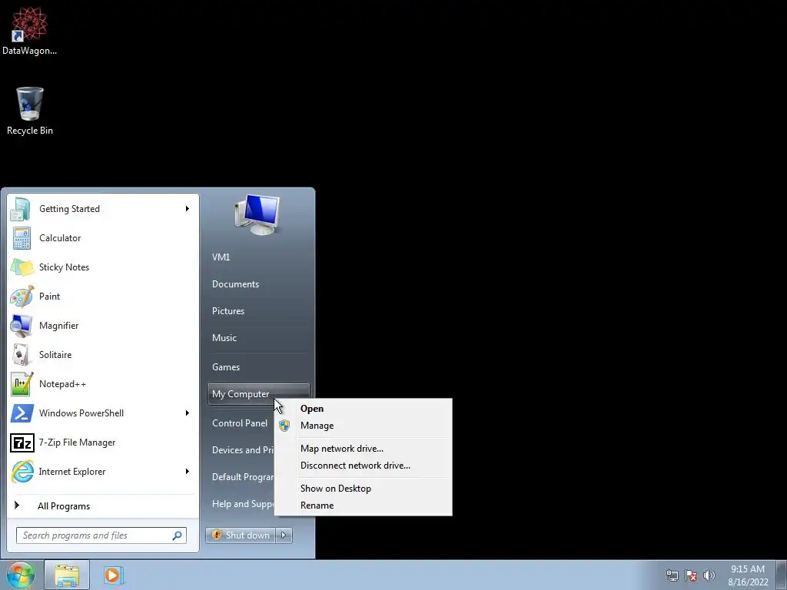Expand the All Programs arrow

(17, 505)
